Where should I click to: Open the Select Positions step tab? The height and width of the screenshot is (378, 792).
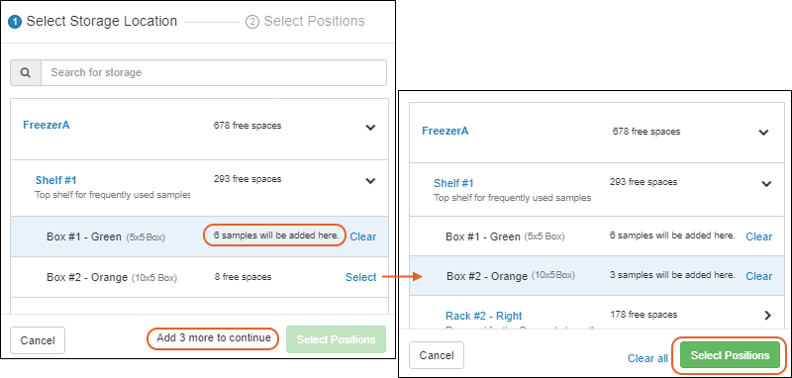305,21
